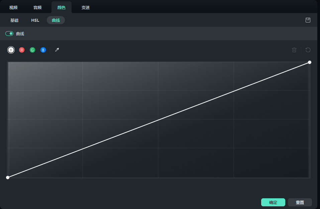320x209 pixels.
Task: Select the green G channel button
Action: (x=32, y=50)
